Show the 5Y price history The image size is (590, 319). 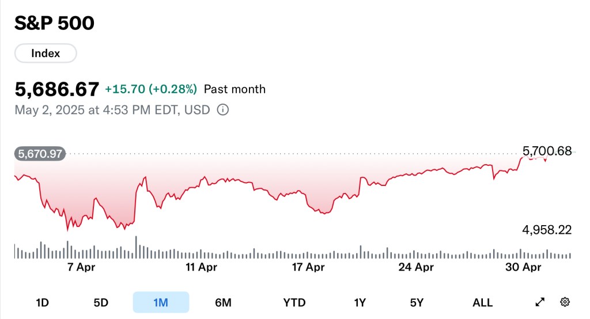click(x=417, y=302)
